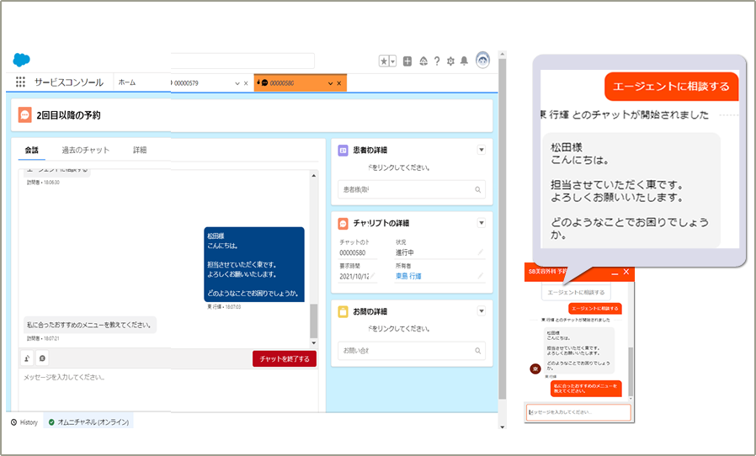
Task: Click the Favorites star icon
Action: (383, 61)
